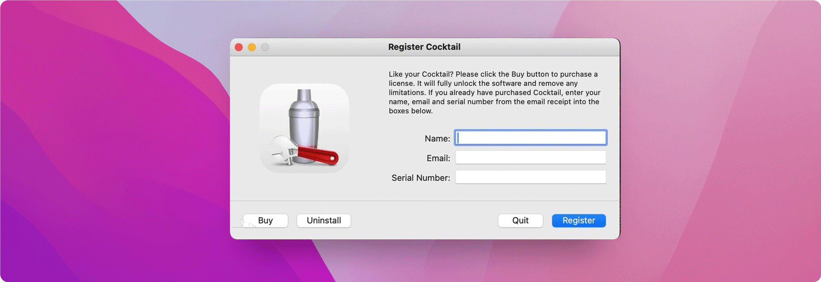The width and height of the screenshot is (821, 282).
Task: Submit with the blue Register button
Action: (x=579, y=221)
